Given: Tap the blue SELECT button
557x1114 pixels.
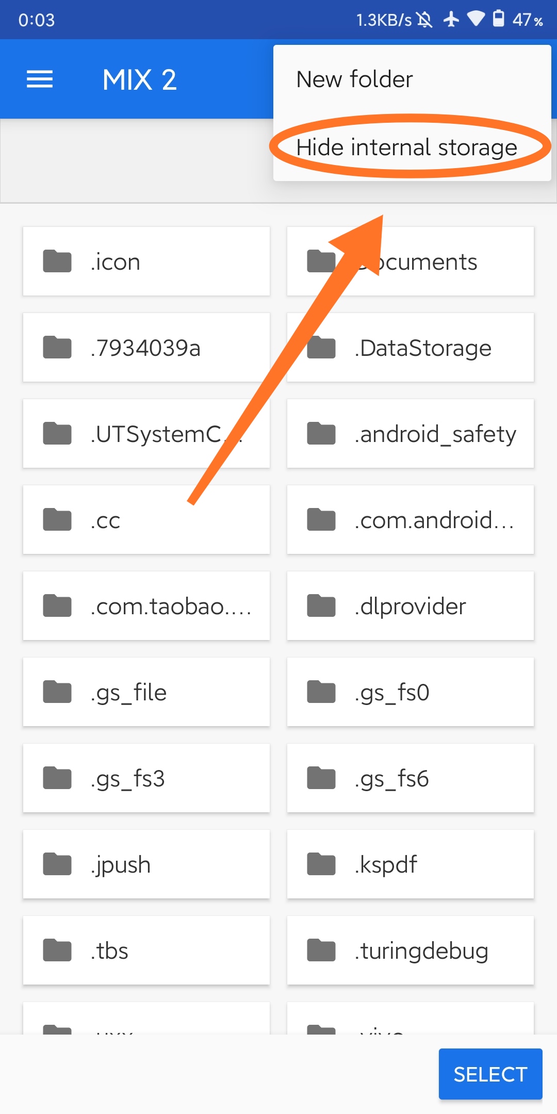Looking at the screenshot, I should [x=490, y=1074].
